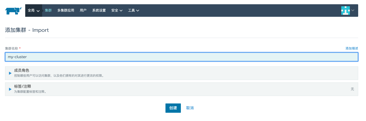Go to the 集群 tab

[x=48, y=11]
